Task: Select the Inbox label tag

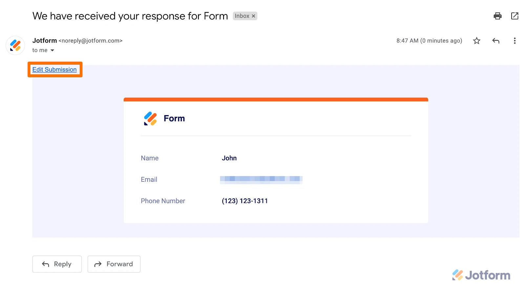Action: (x=242, y=16)
